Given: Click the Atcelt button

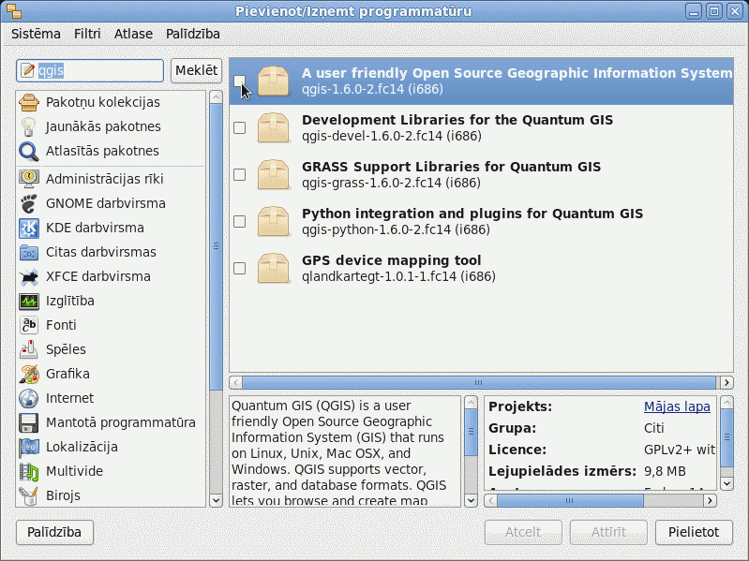Looking at the screenshot, I should [x=523, y=532].
